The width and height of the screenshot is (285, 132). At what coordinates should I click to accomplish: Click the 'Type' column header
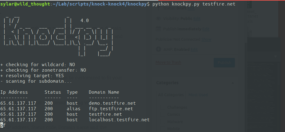point(72,92)
